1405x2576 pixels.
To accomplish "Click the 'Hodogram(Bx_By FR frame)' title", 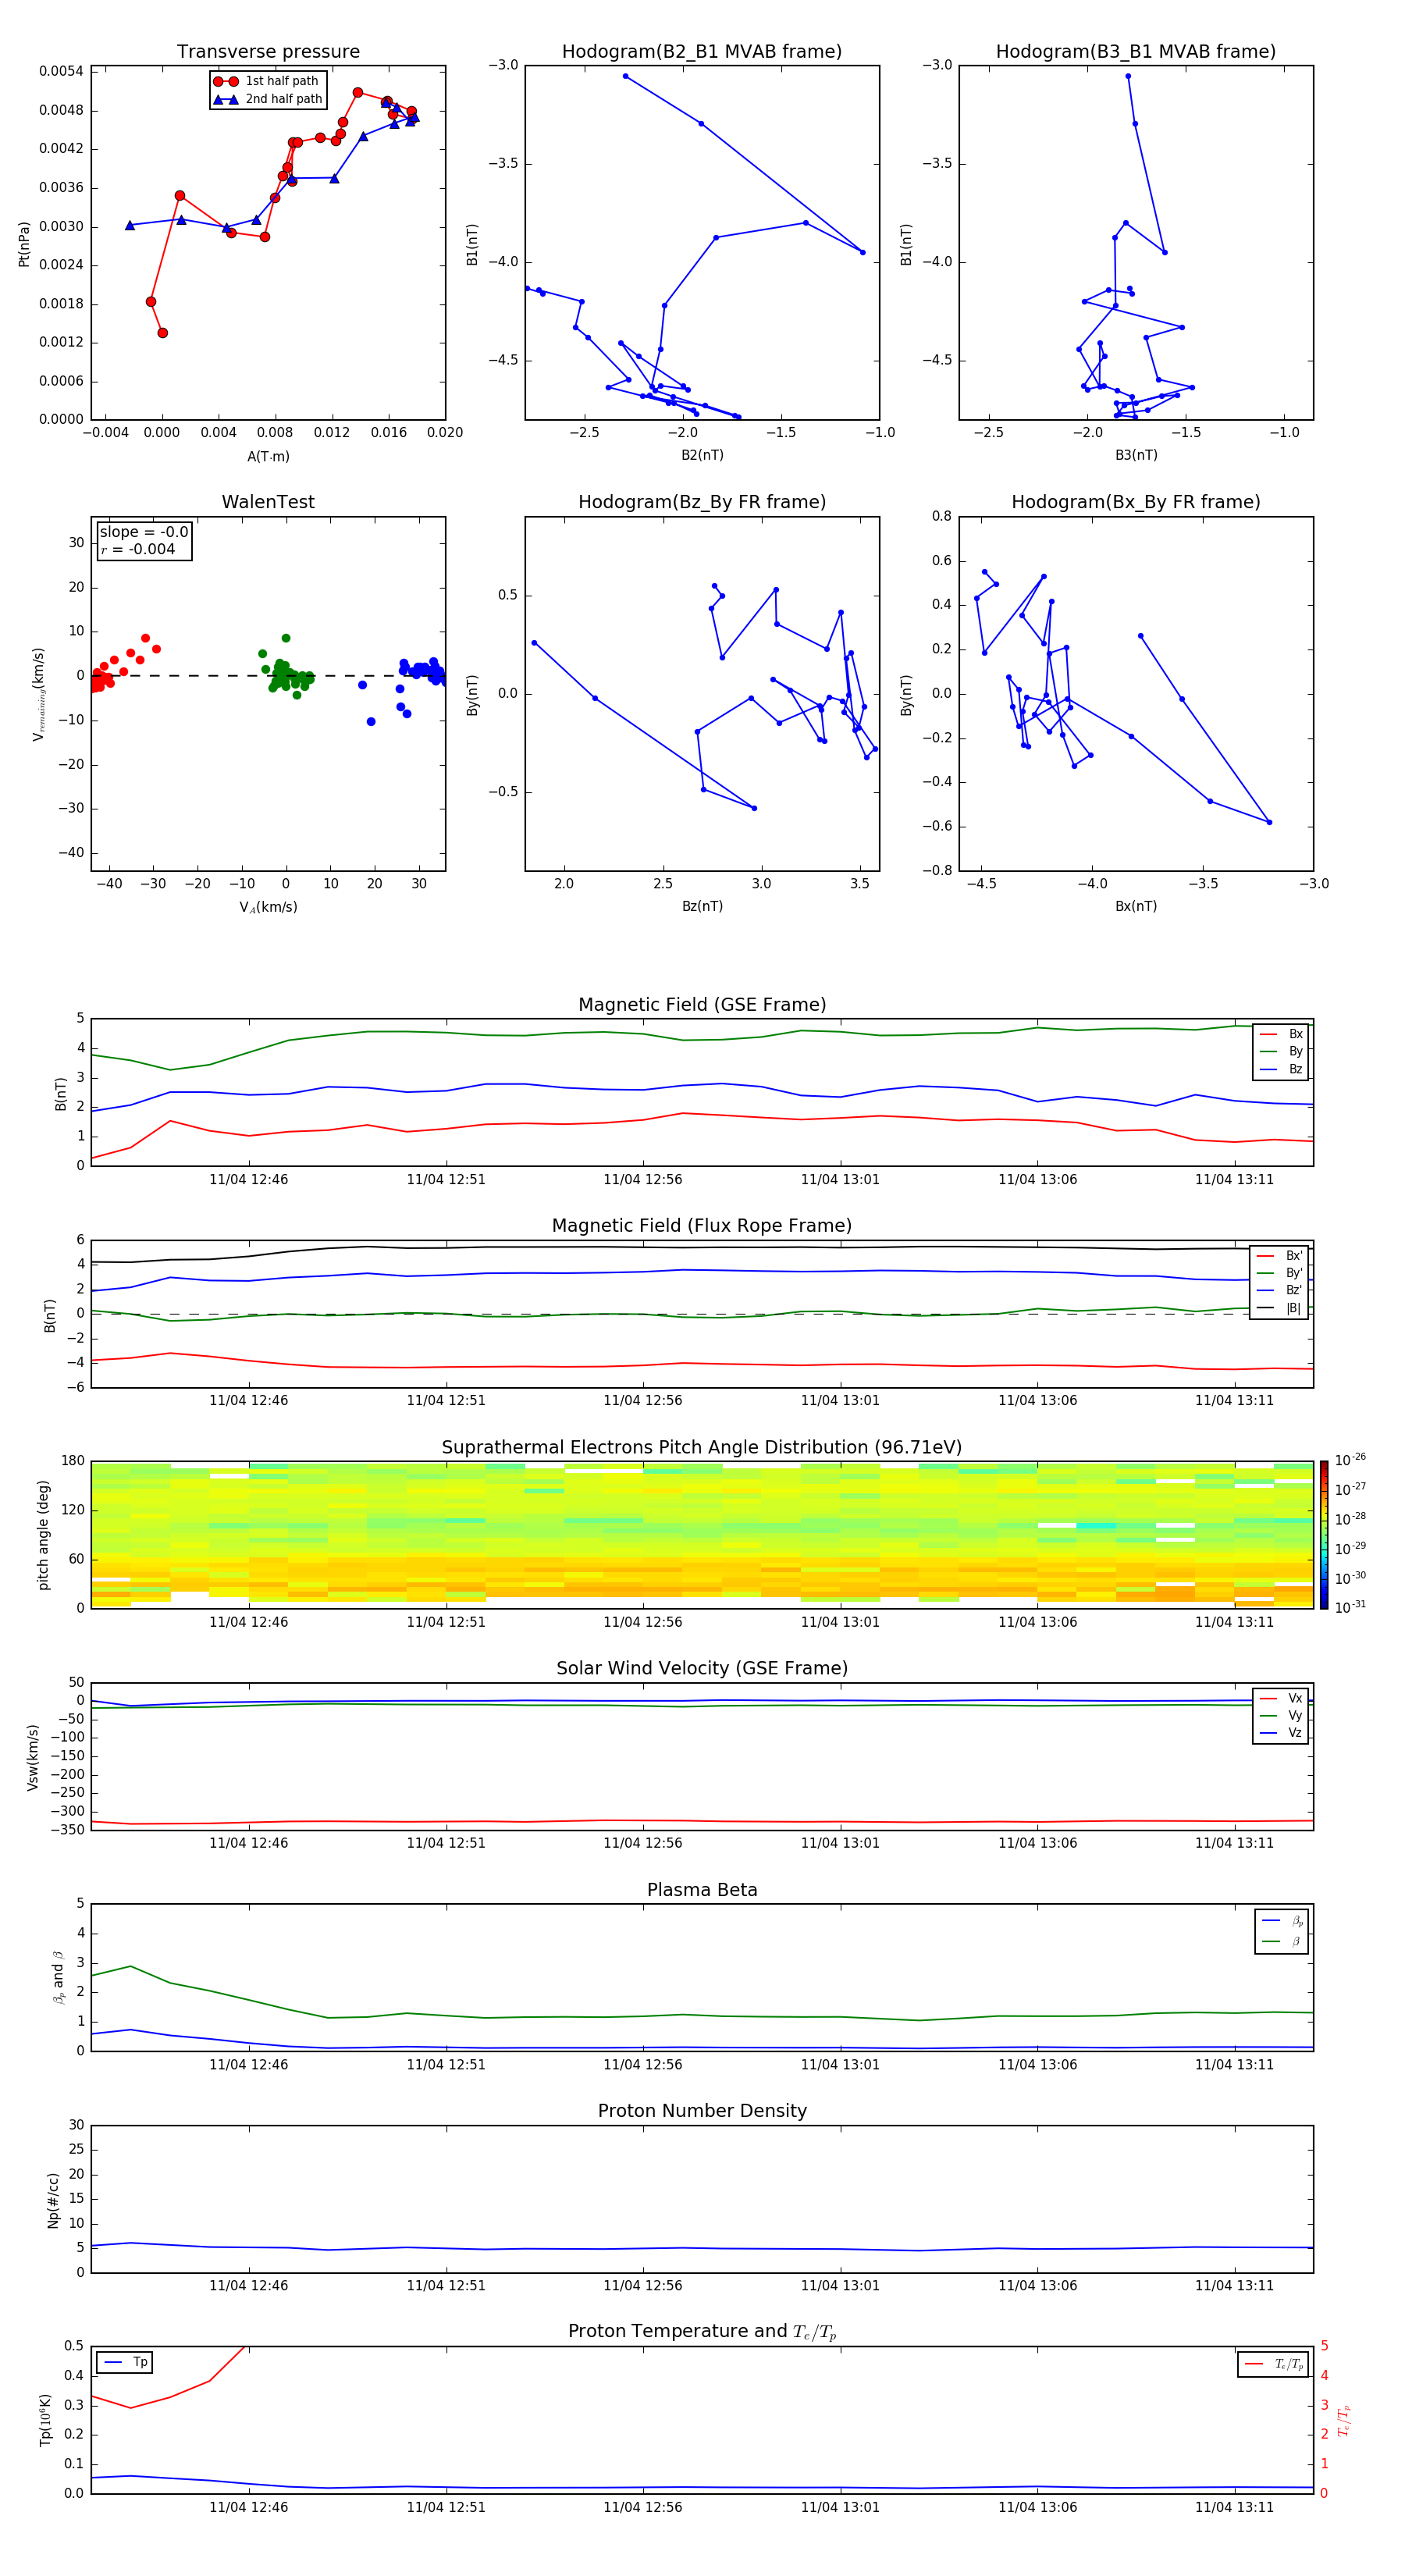I will tap(1136, 502).
